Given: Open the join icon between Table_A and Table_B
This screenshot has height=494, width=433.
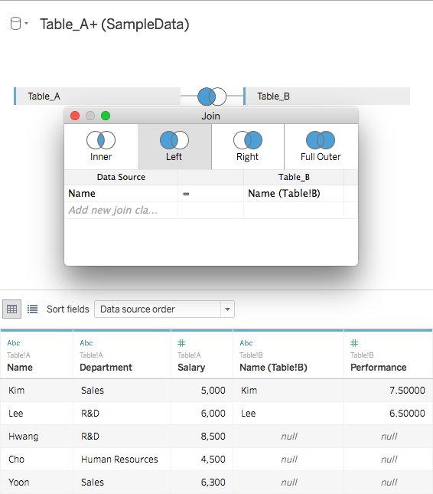Looking at the screenshot, I should [x=212, y=97].
